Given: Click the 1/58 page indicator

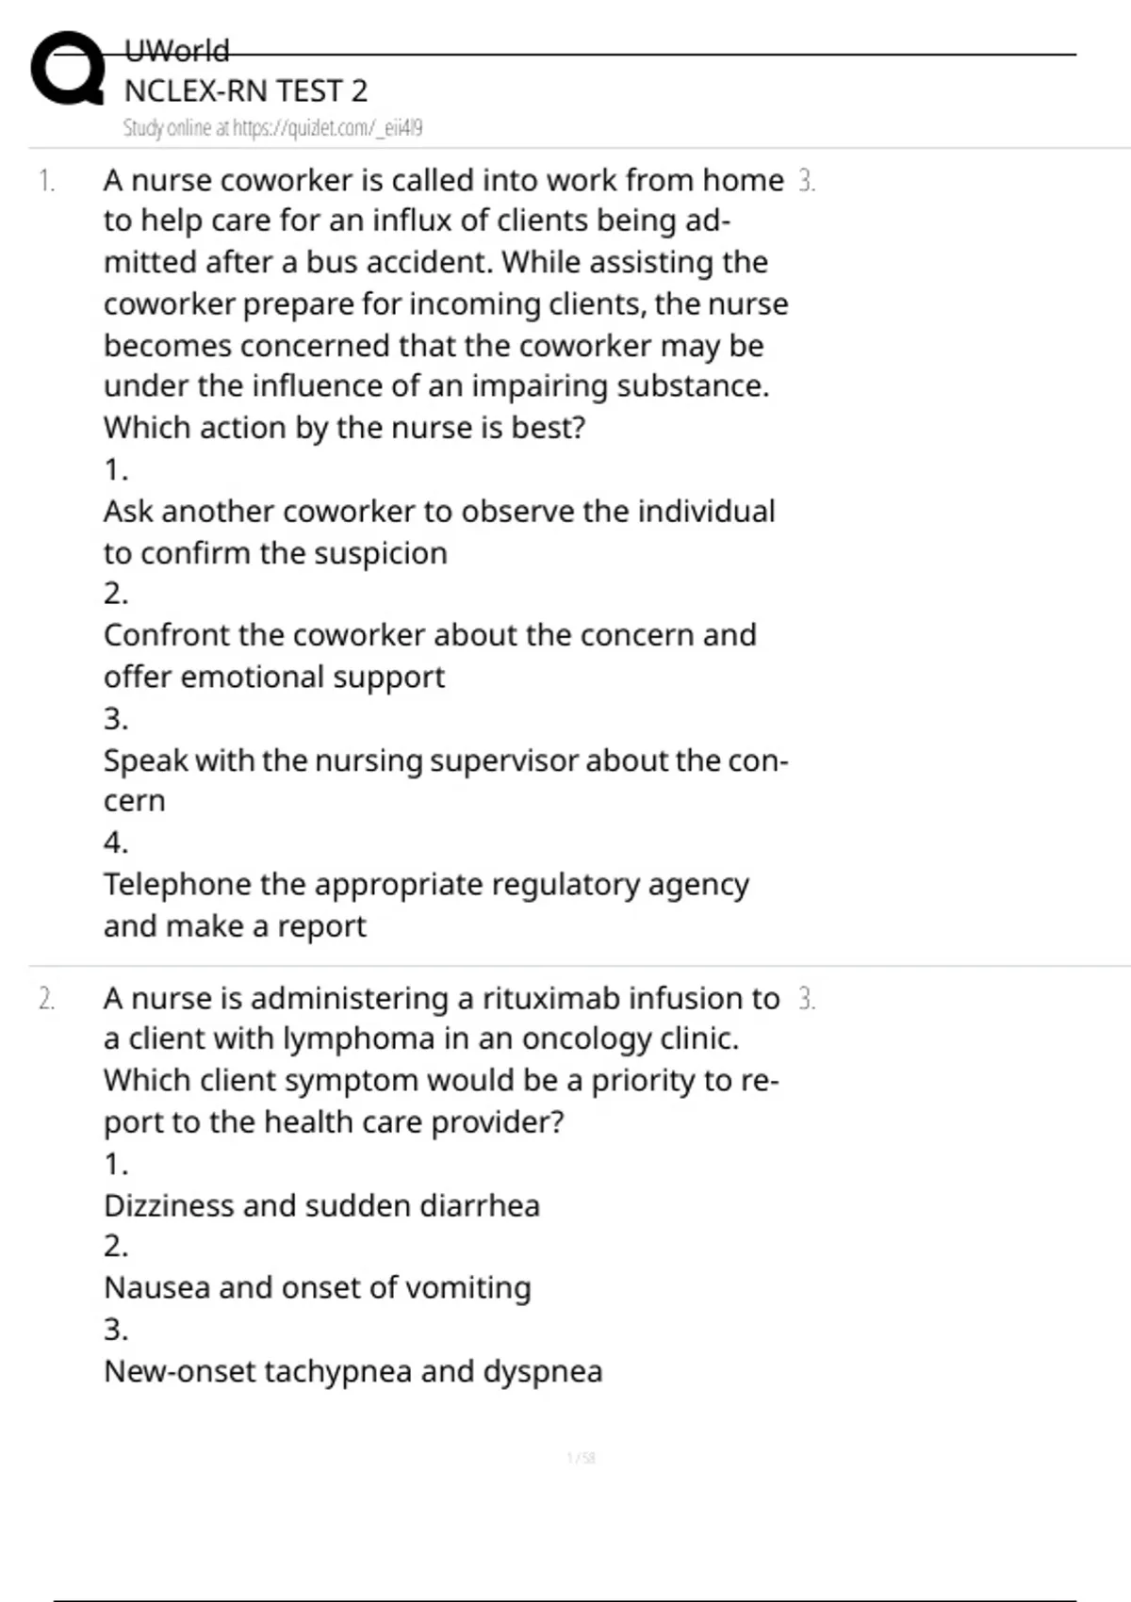Looking at the screenshot, I should tap(582, 1458).
